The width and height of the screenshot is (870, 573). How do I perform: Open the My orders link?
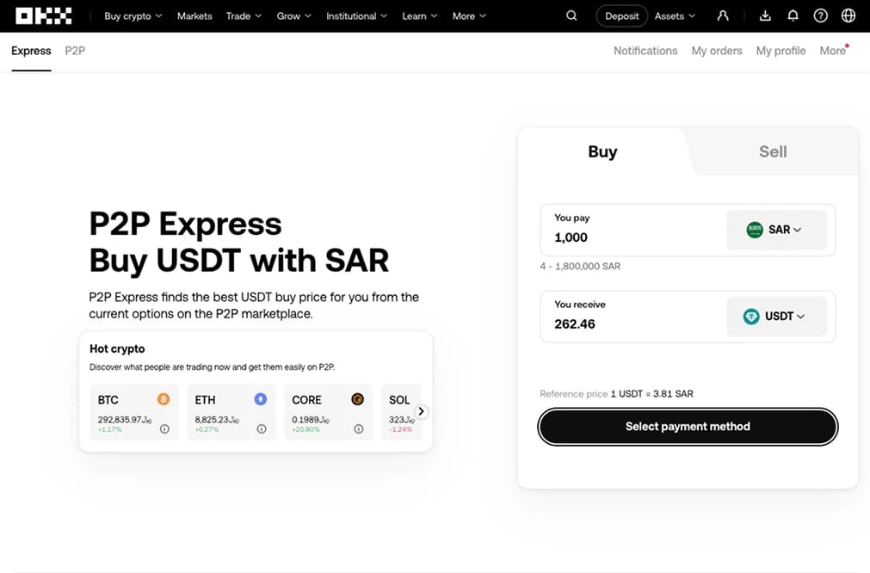coord(716,51)
